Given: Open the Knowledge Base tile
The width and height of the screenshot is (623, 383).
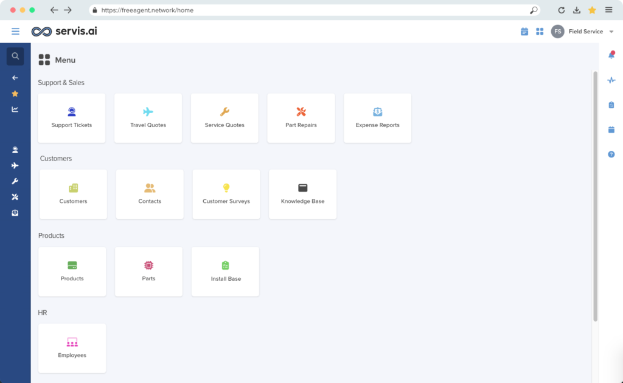Looking at the screenshot, I should pyautogui.click(x=302, y=194).
